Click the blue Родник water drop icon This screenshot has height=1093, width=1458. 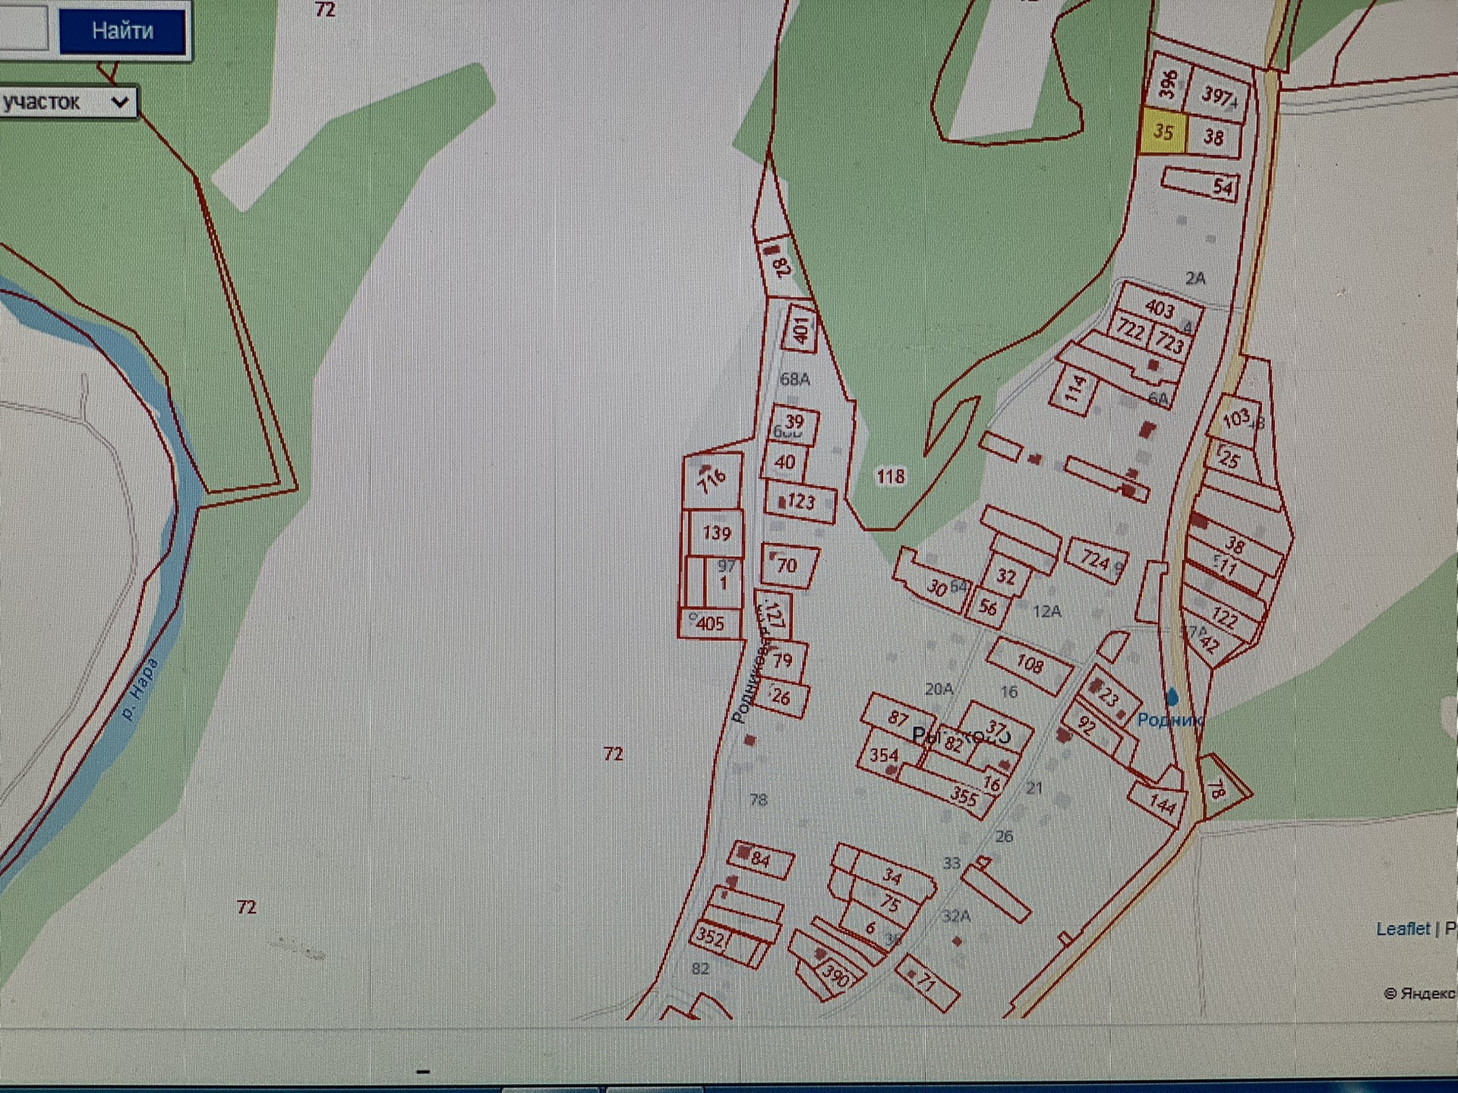click(1172, 697)
